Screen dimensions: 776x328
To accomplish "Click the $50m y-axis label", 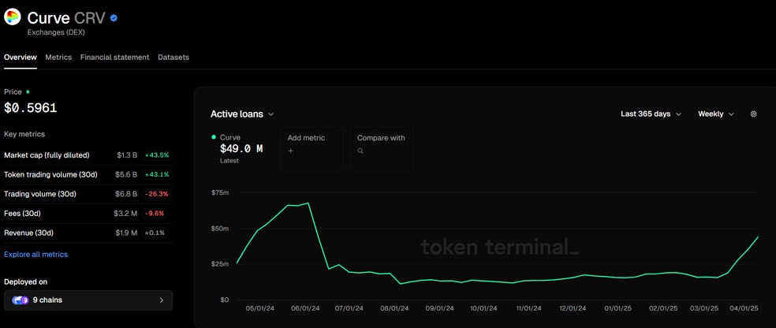I will point(220,229).
